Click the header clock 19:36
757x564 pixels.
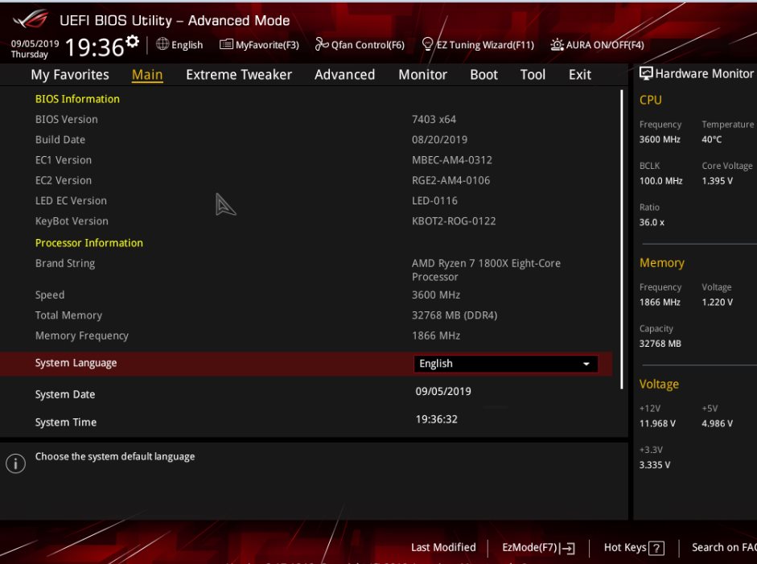click(x=95, y=47)
